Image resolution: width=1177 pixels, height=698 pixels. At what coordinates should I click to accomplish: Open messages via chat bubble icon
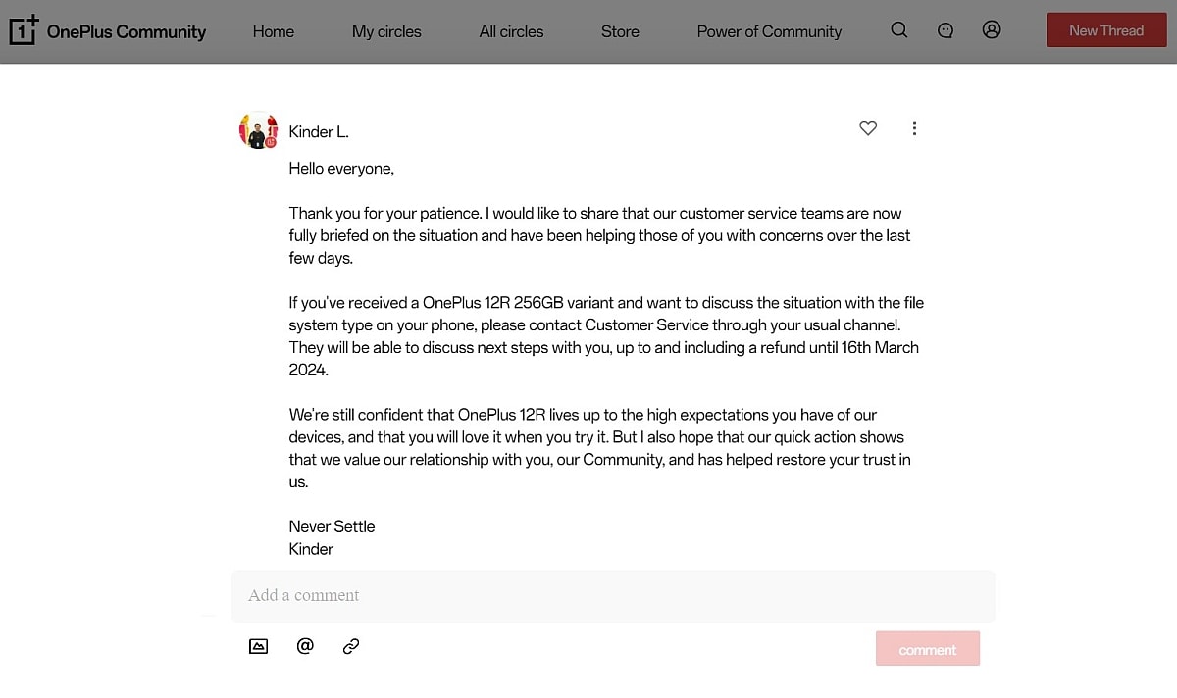click(946, 30)
